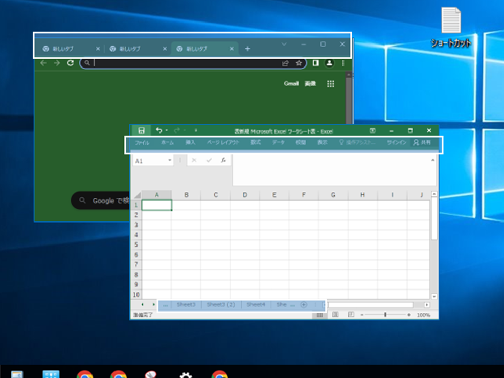Screen dimensions: 504x378
Task: Switch to the Sheet3 worksheet tab
Action: click(x=186, y=305)
